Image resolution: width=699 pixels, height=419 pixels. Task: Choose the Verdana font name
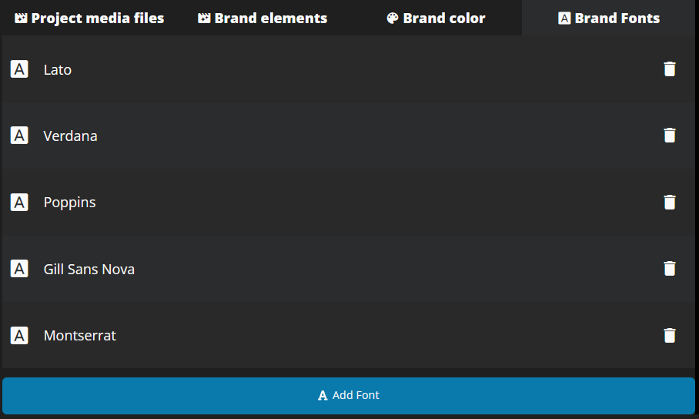point(70,136)
